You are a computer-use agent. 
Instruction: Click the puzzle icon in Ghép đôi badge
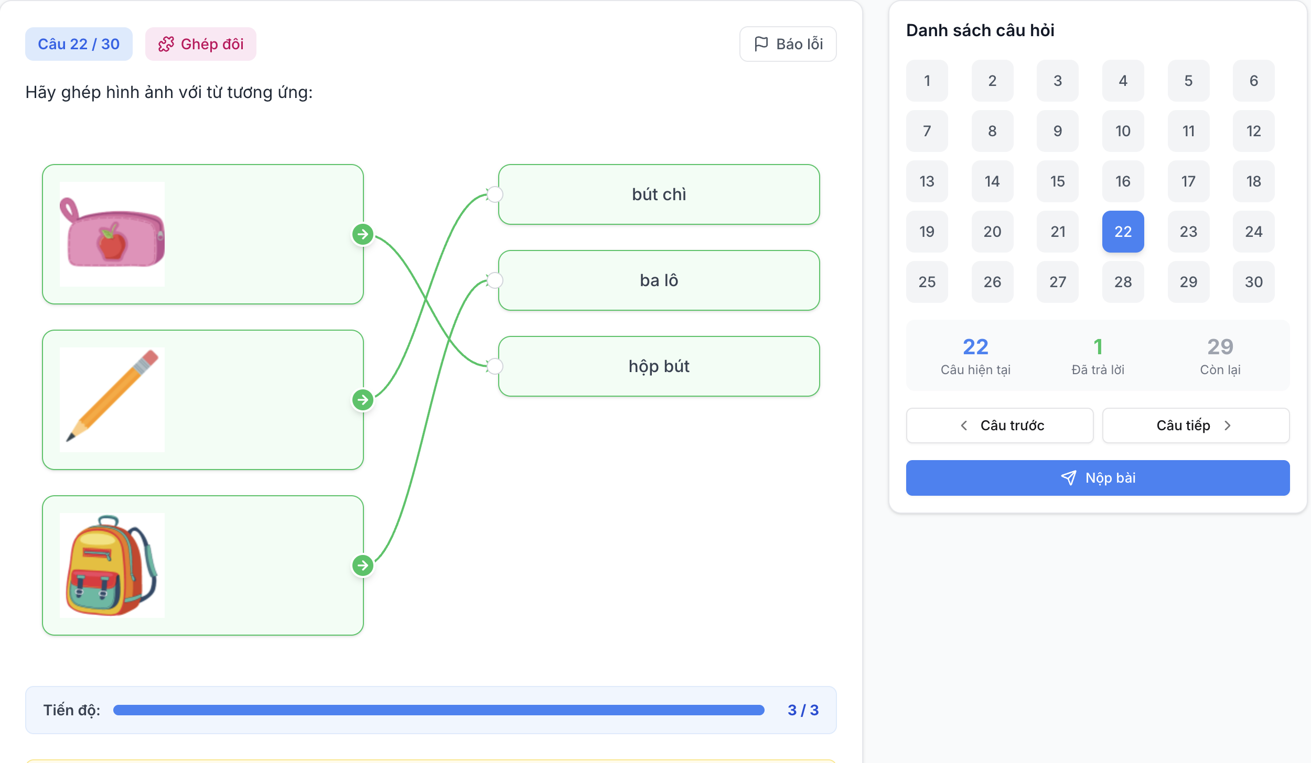coord(166,44)
